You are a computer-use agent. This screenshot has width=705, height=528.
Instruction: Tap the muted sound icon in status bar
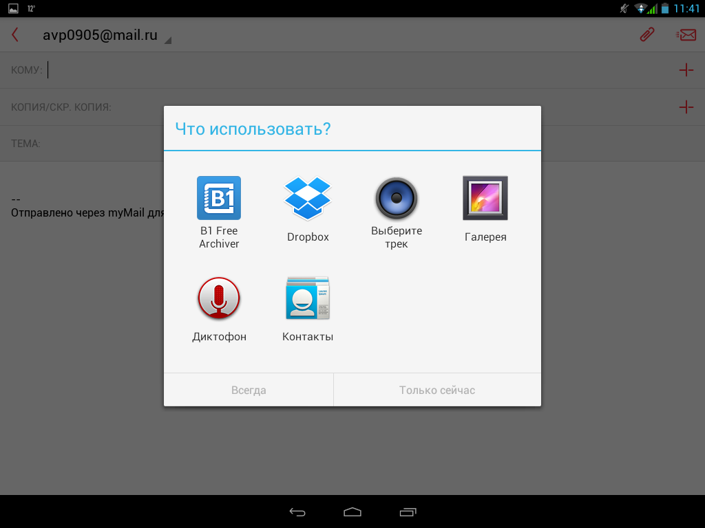click(624, 8)
